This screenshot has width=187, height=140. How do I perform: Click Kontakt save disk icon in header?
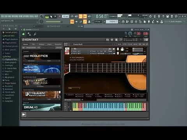(x=107, y=40)
